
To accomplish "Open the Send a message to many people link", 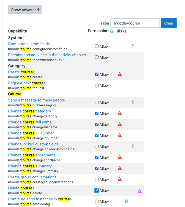I will tap(36, 100).
